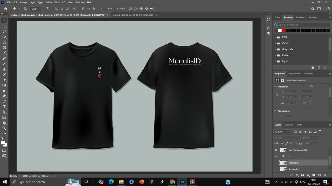
Task: Expand the Pastel swatch group
Action: 275,55
